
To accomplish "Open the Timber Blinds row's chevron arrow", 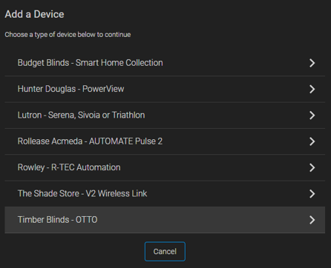I will coord(312,220).
